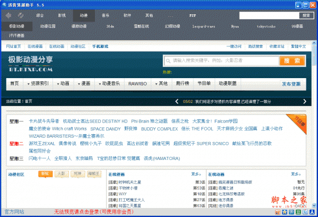Open the 漫游动漫 source tab
Screen dimensions: 318x217
click(79, 26)
